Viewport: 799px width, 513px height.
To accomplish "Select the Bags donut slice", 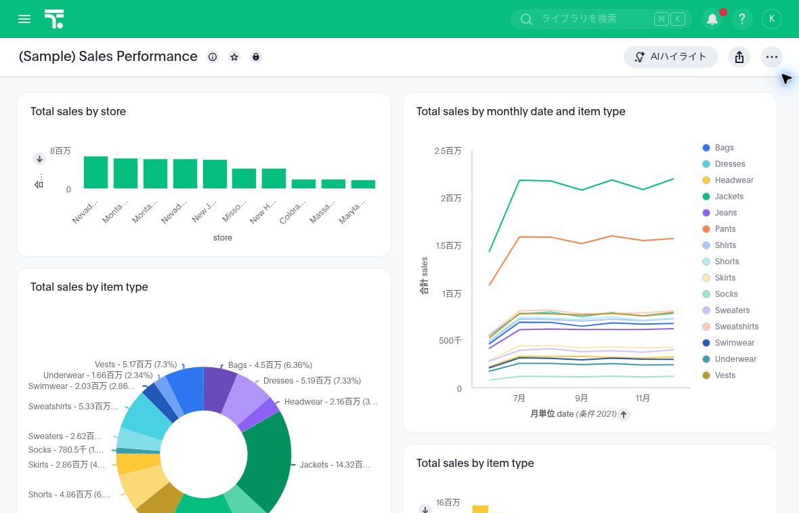I will [218, 388].
